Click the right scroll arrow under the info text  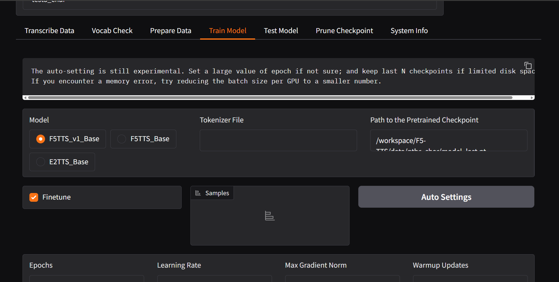coord(532,98)
